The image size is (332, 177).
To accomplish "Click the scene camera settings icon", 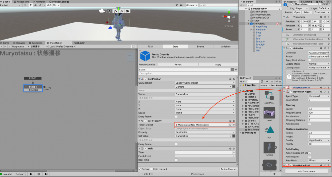I will 182,5.
